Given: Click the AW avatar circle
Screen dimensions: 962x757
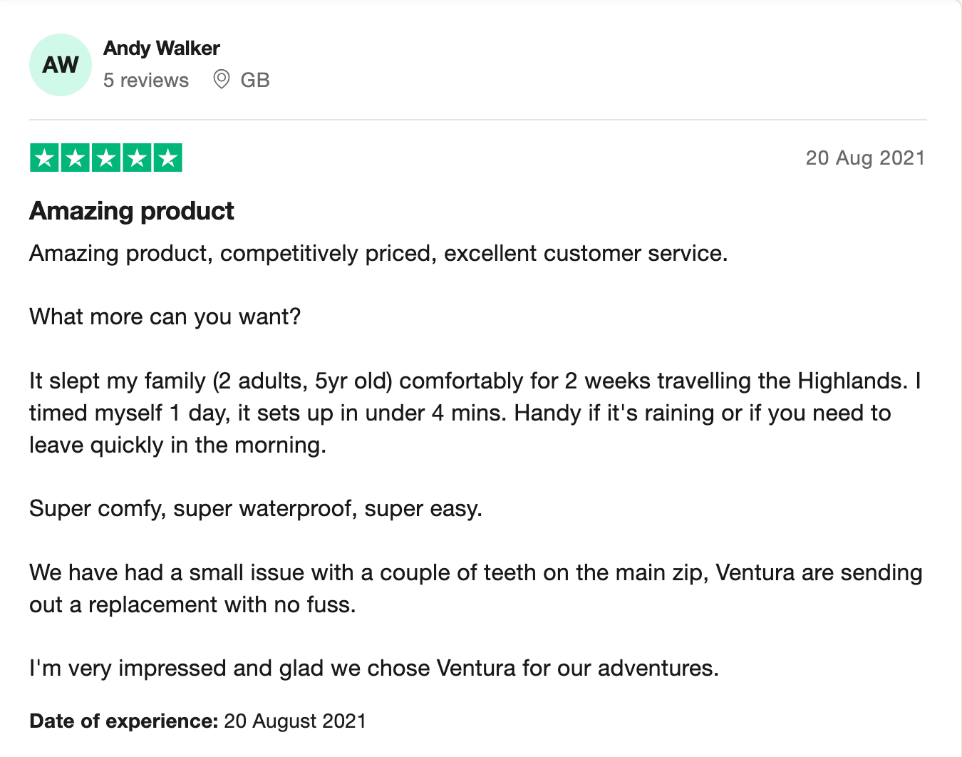Looking at the screenshot, I should [61, 65].
